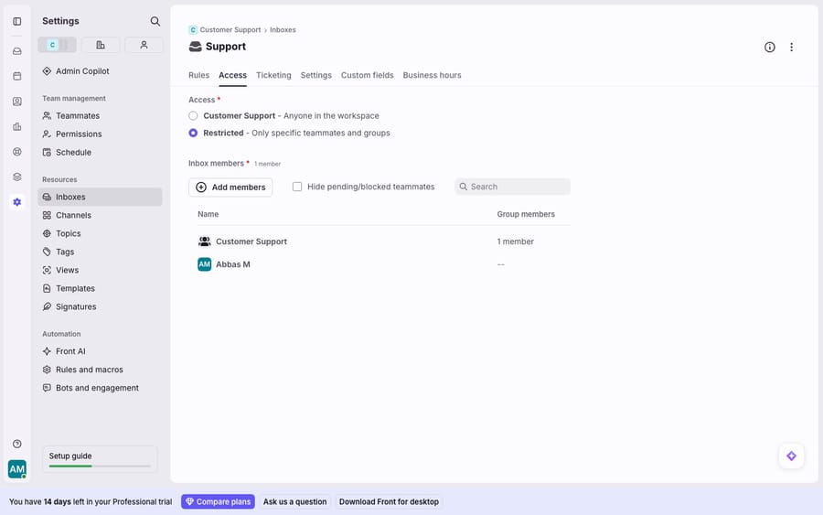Open the lifebuoy icon in left rail
The width and height of the screenshot is (823, 515).
[x=16, y=152]
